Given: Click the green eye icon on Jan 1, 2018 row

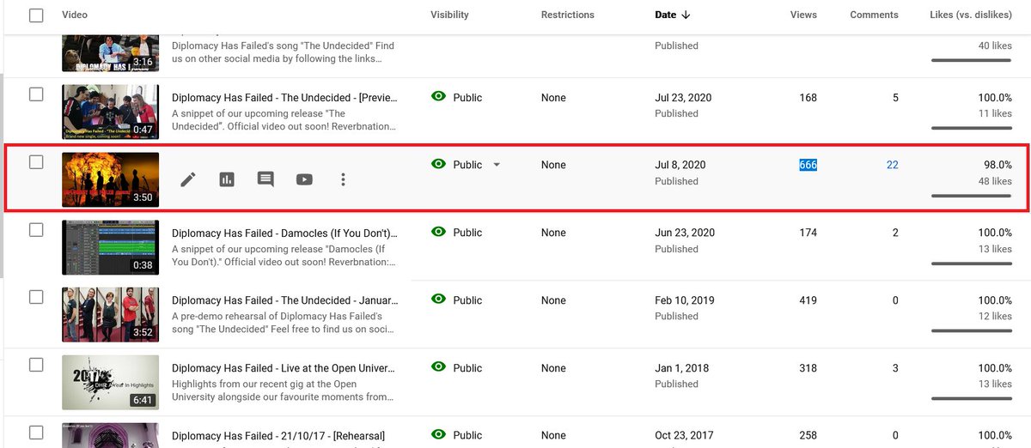Looking at the screenshot, I should point(439,368).
